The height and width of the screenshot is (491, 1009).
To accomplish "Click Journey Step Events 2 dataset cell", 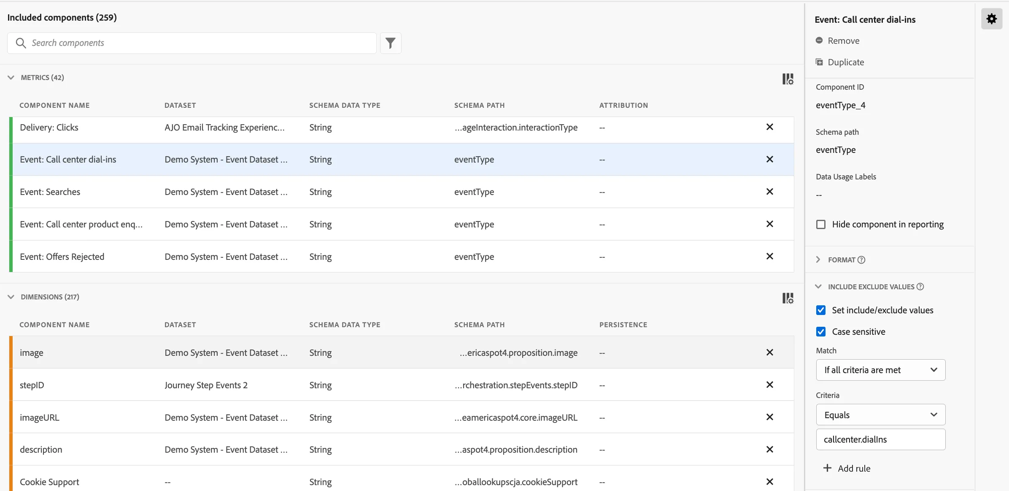I will [206, 385].
